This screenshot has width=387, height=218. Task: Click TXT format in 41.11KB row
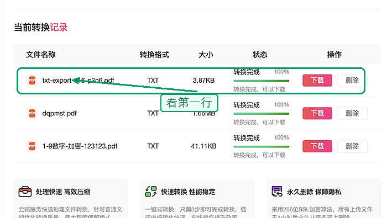tap(153, 146)
